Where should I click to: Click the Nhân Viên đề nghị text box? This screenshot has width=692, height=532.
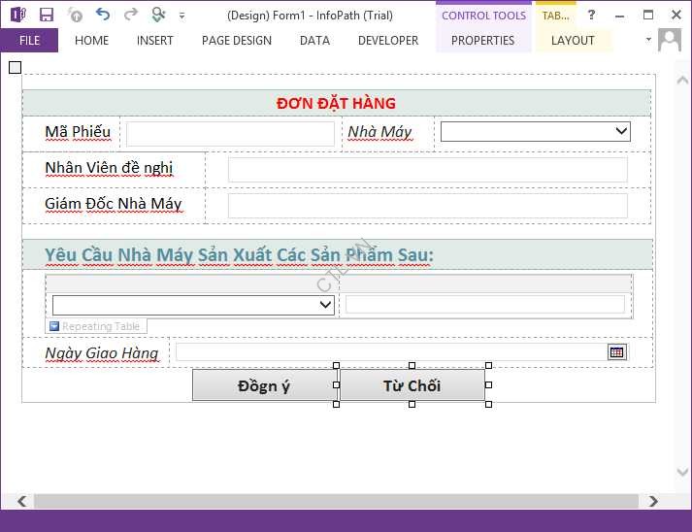427,169
